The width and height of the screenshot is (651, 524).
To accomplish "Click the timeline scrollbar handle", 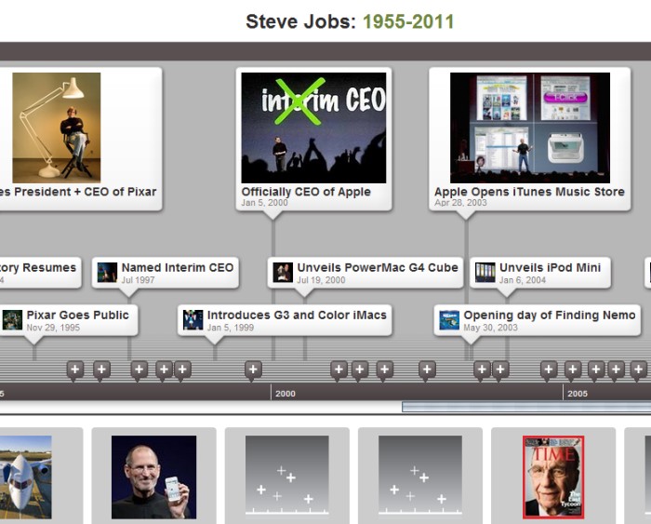I will [526, 407].
